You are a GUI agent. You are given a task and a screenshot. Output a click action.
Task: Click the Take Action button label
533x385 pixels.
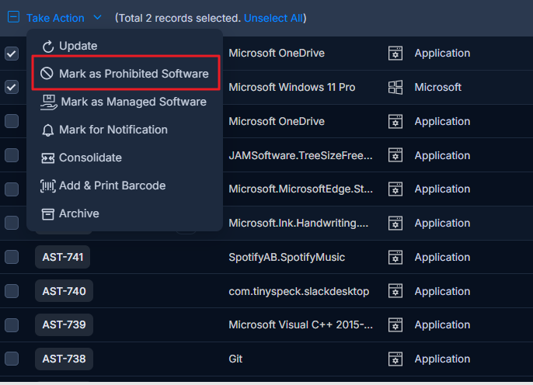coord(55,18)
